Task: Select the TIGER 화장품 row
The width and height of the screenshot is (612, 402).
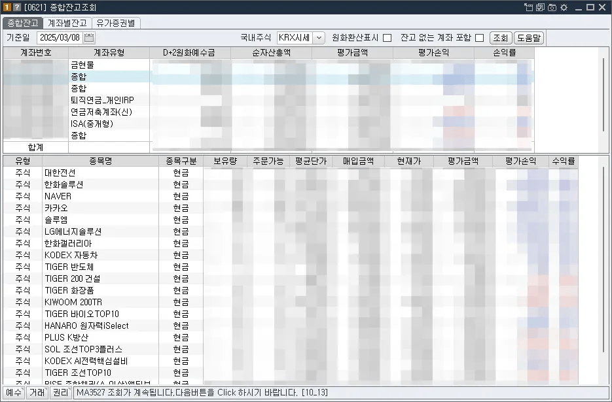Action: tap(291, 290)
